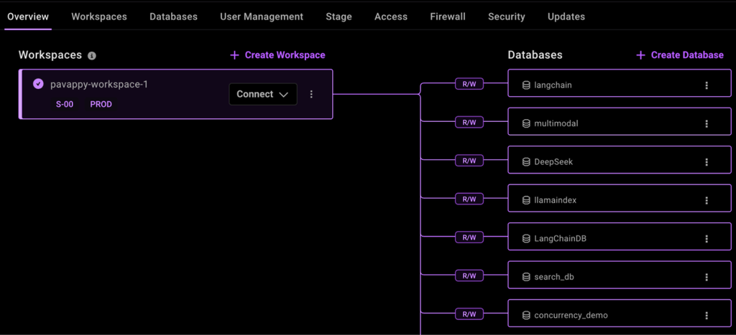Open the User Management tab
This screenshot has width=736, height=335.
[262, 16]
